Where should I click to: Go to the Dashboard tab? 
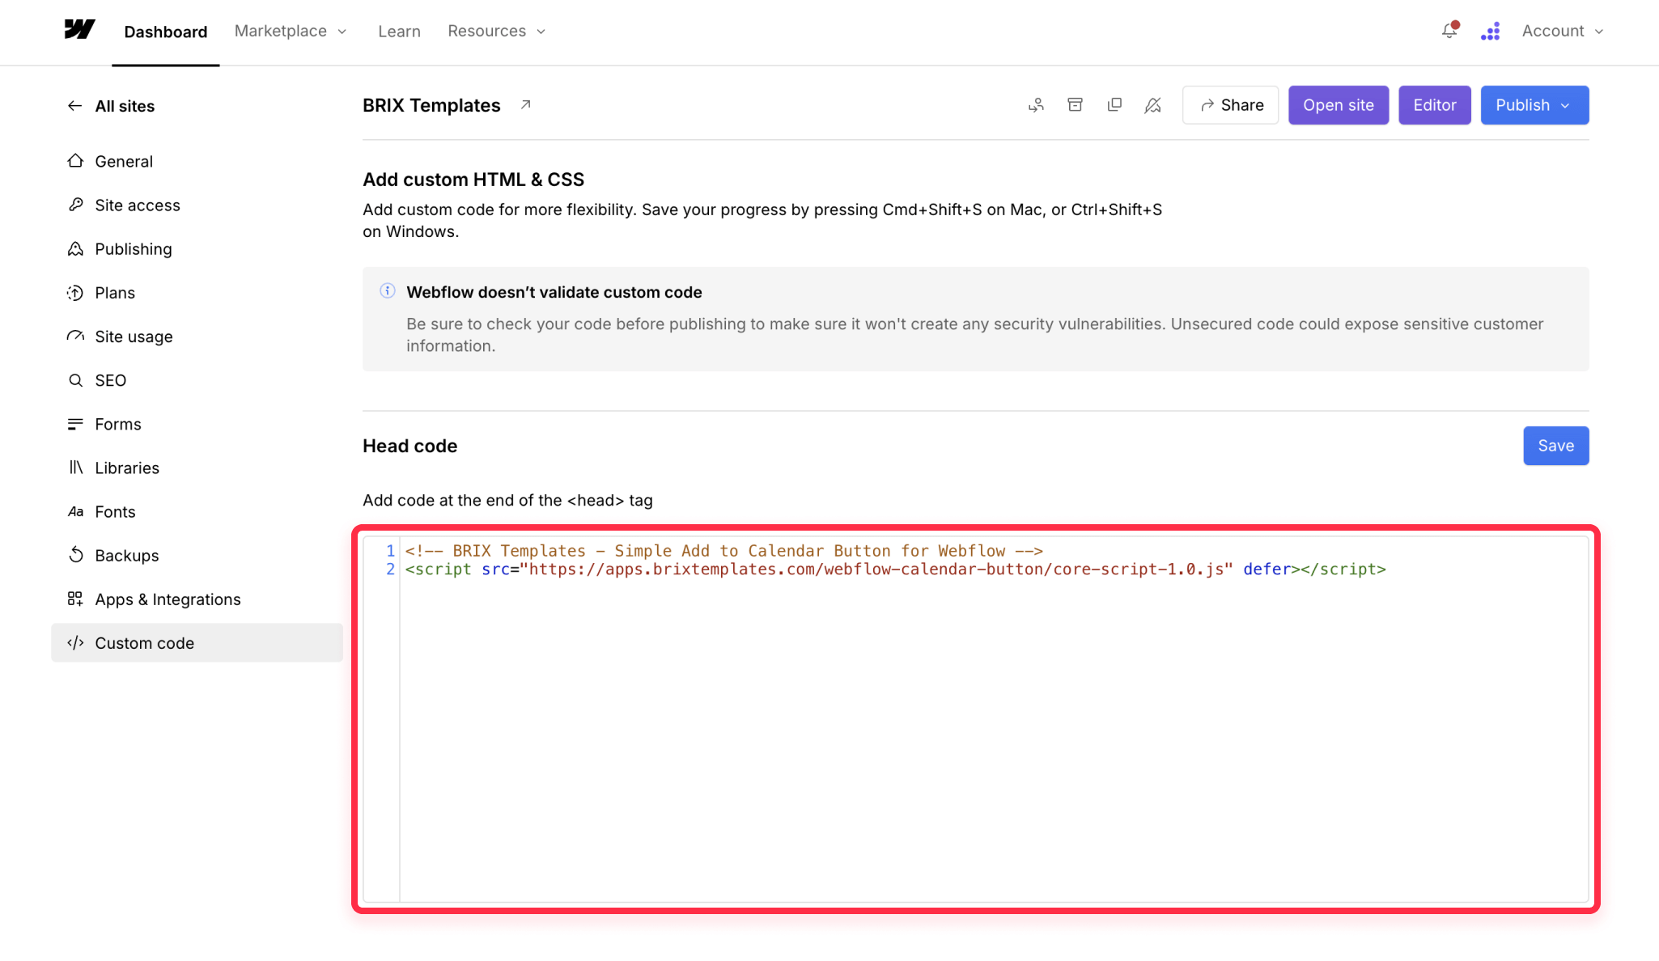pos(166,32)
